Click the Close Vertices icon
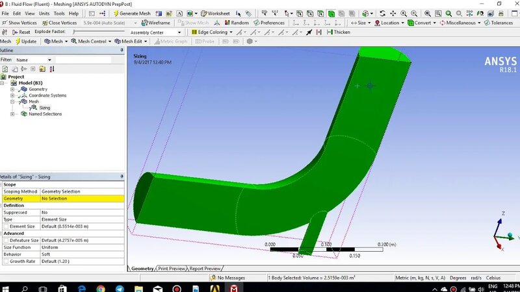Image resolution: width=520 pixels, height=292 pixels. point(45,23)
